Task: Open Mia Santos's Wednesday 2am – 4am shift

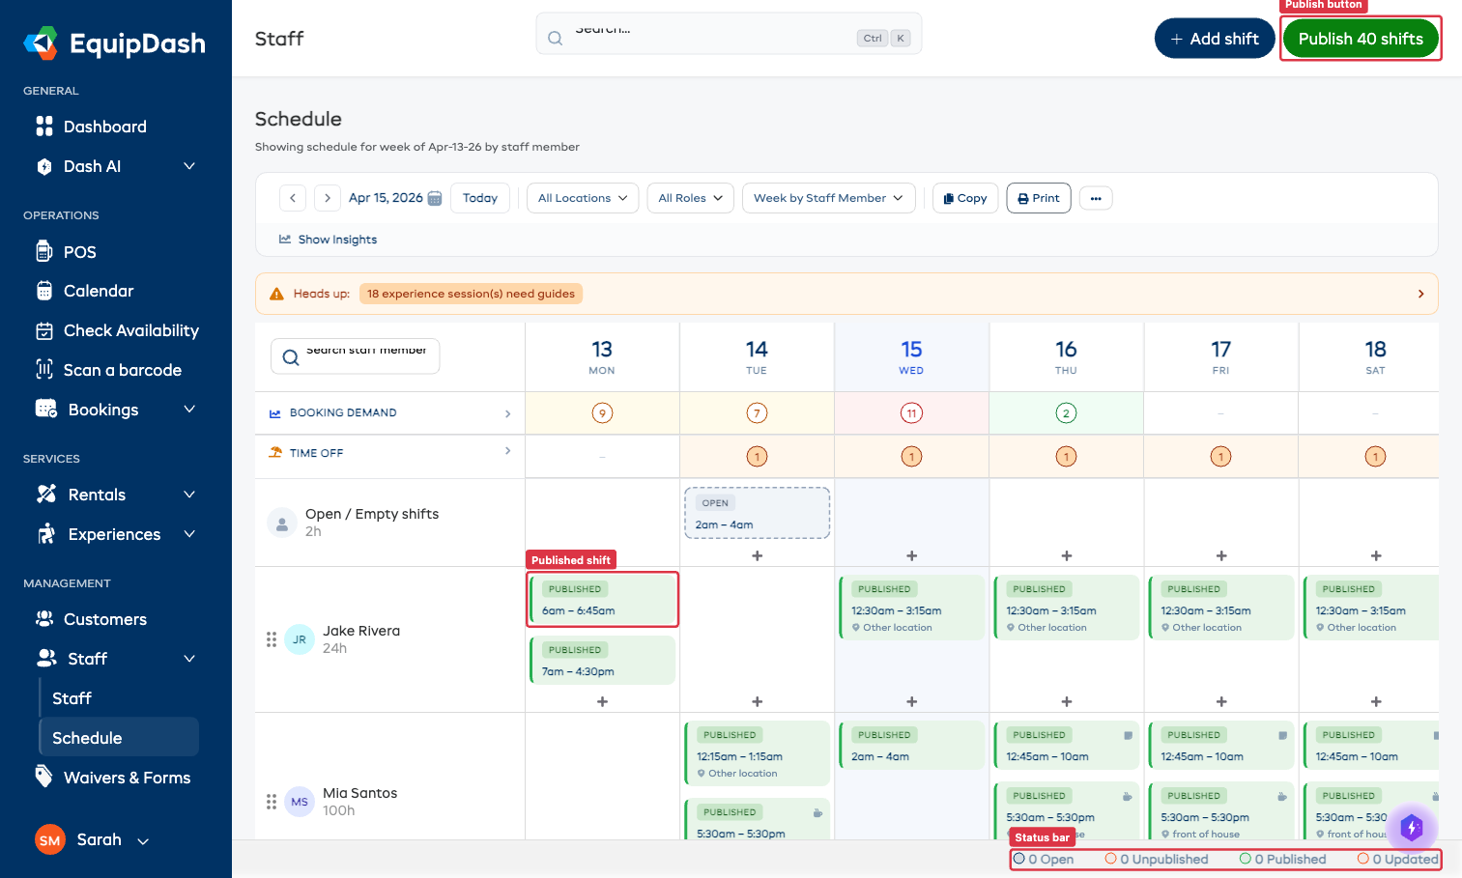Action: [x=912, y=745]
